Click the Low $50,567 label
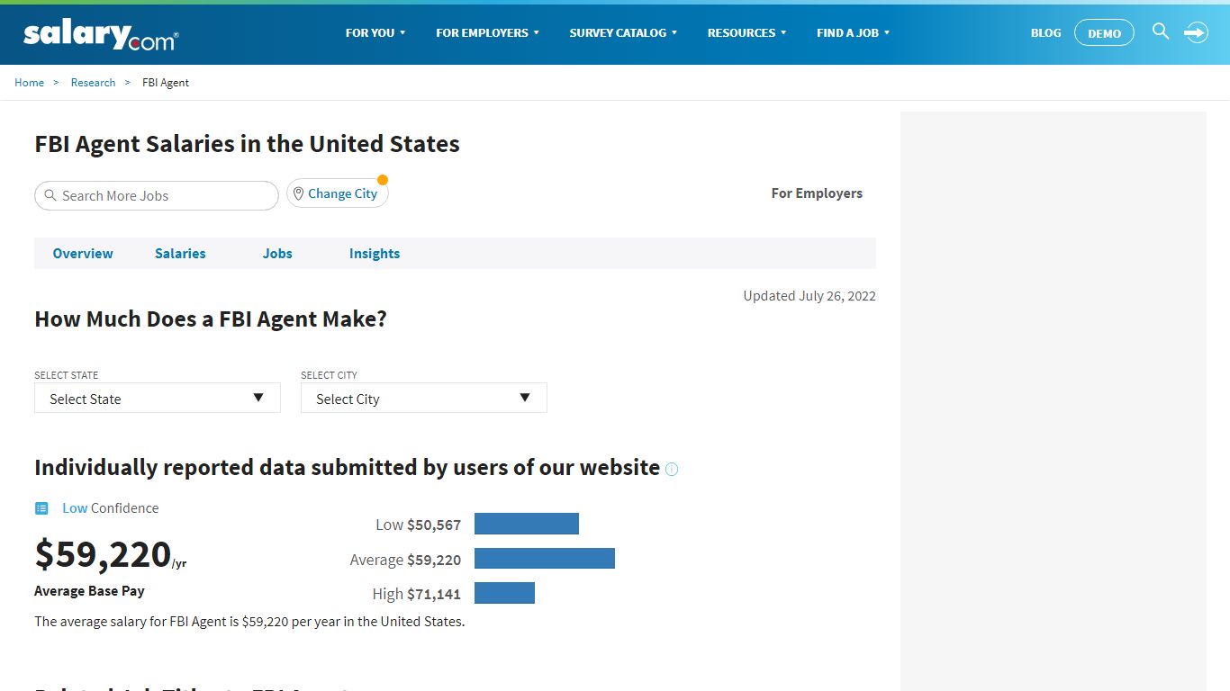1230x691 pixels. pos(418,525)
